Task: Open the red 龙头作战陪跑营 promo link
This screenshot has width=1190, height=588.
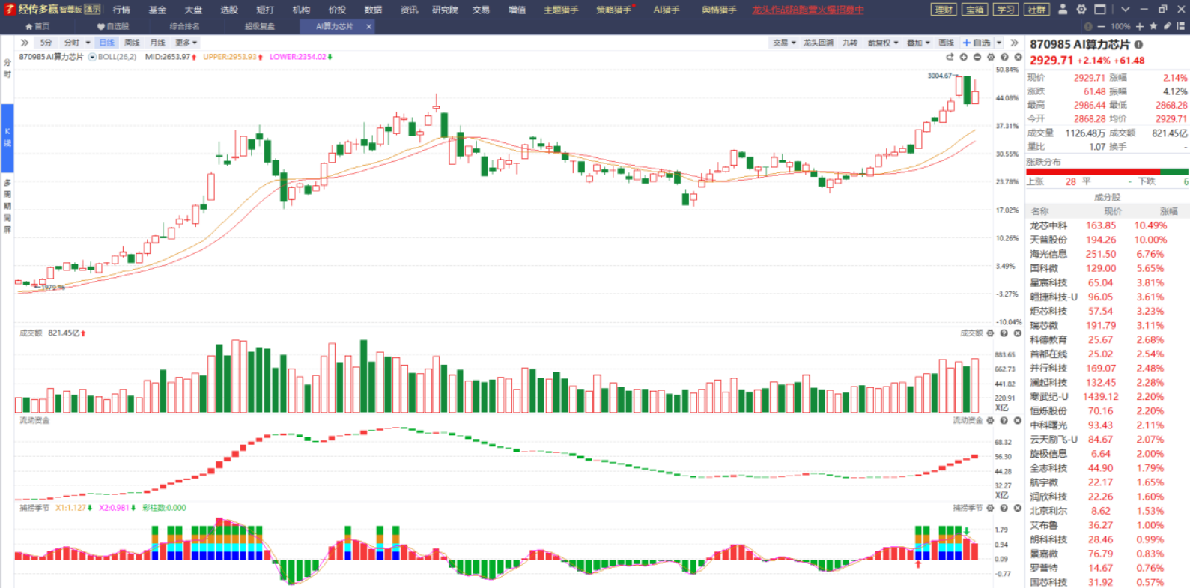Action: point(807,10)
